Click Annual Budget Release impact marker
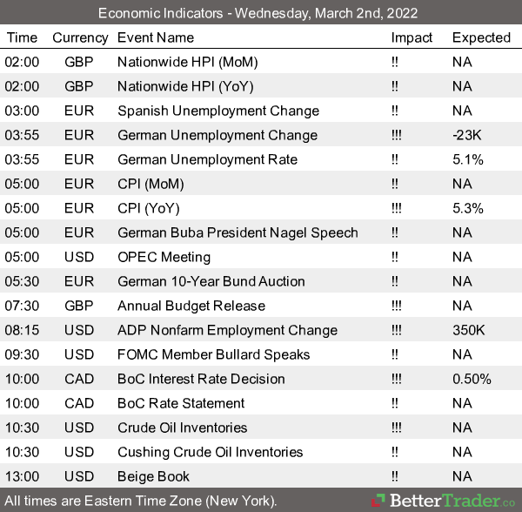The width and height of the screenshot is (522, 512). 398,306
